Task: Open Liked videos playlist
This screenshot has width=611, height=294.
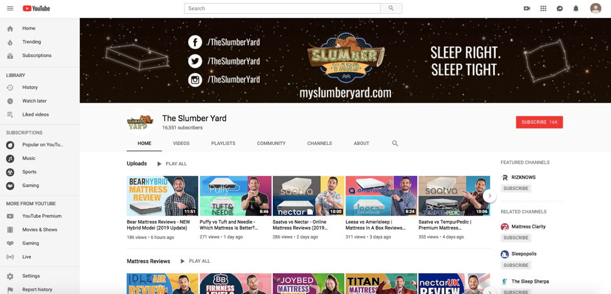Action: (40, 114)
